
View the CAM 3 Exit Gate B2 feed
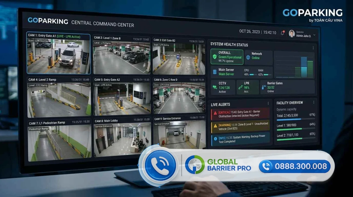(179, 56)
